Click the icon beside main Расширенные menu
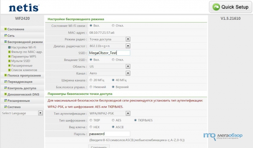This screenshot has height=148, width=253. (x=5, y=100)
